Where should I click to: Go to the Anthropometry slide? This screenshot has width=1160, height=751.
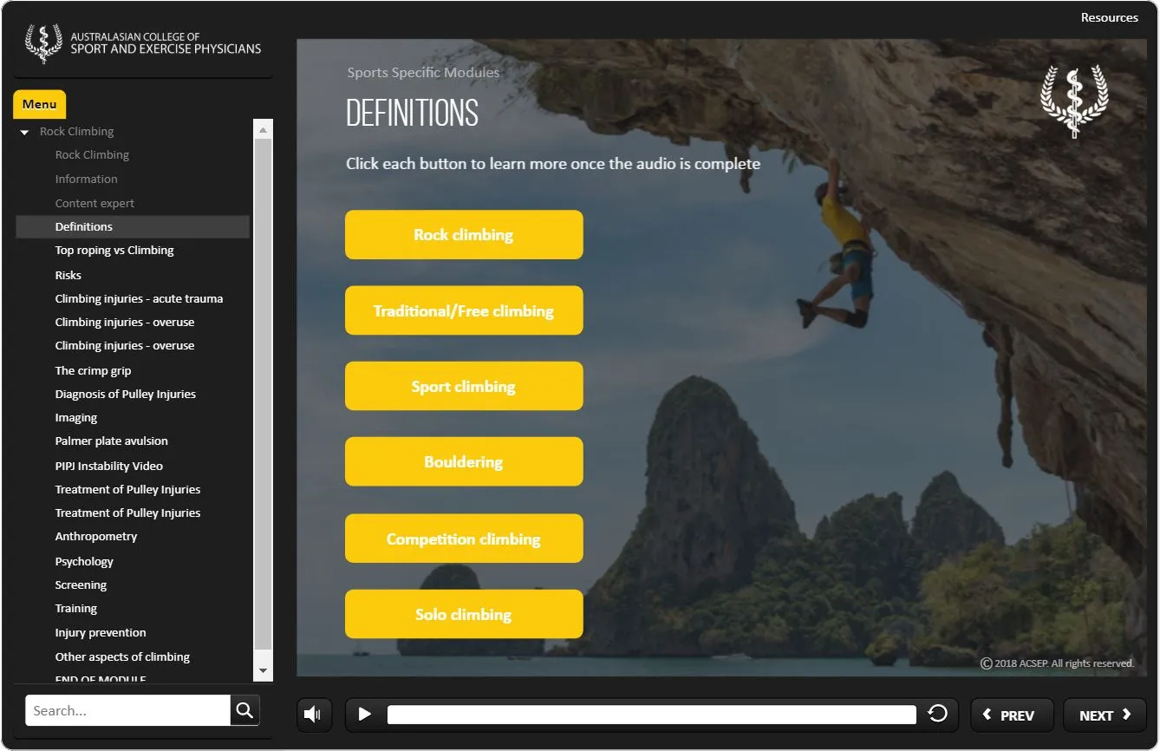coord(95,536)
